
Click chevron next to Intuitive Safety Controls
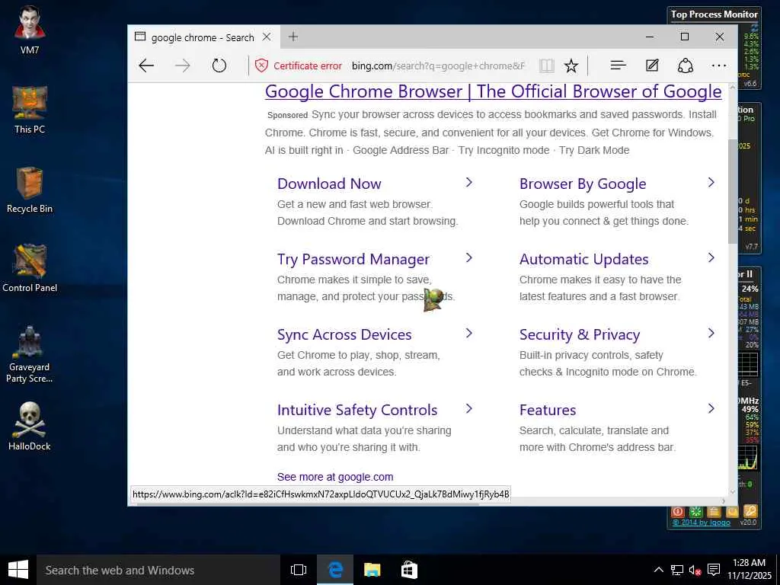tap(468, 408)
